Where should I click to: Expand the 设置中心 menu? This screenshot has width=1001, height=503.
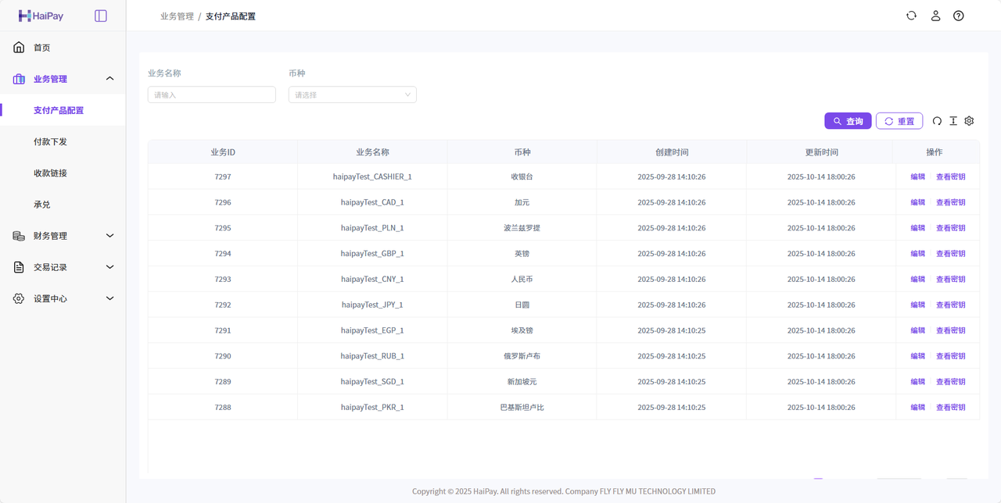(63, 298)
